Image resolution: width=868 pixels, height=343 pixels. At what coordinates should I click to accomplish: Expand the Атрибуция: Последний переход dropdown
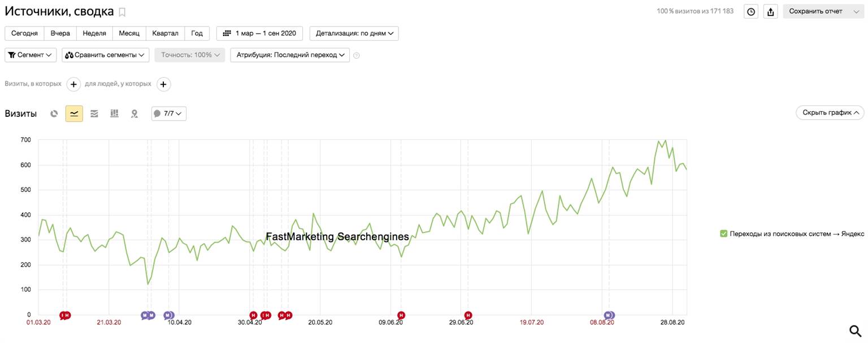tap(290, 55)
